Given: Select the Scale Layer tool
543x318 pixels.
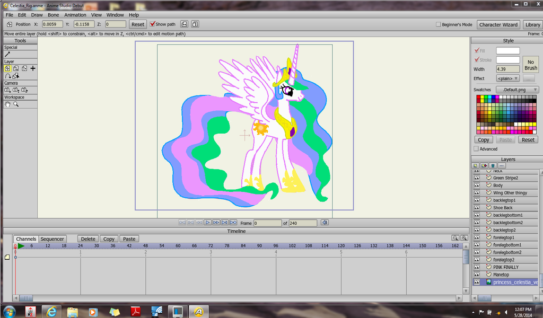Looking at the screenshot, I should [x=16, y=68].
